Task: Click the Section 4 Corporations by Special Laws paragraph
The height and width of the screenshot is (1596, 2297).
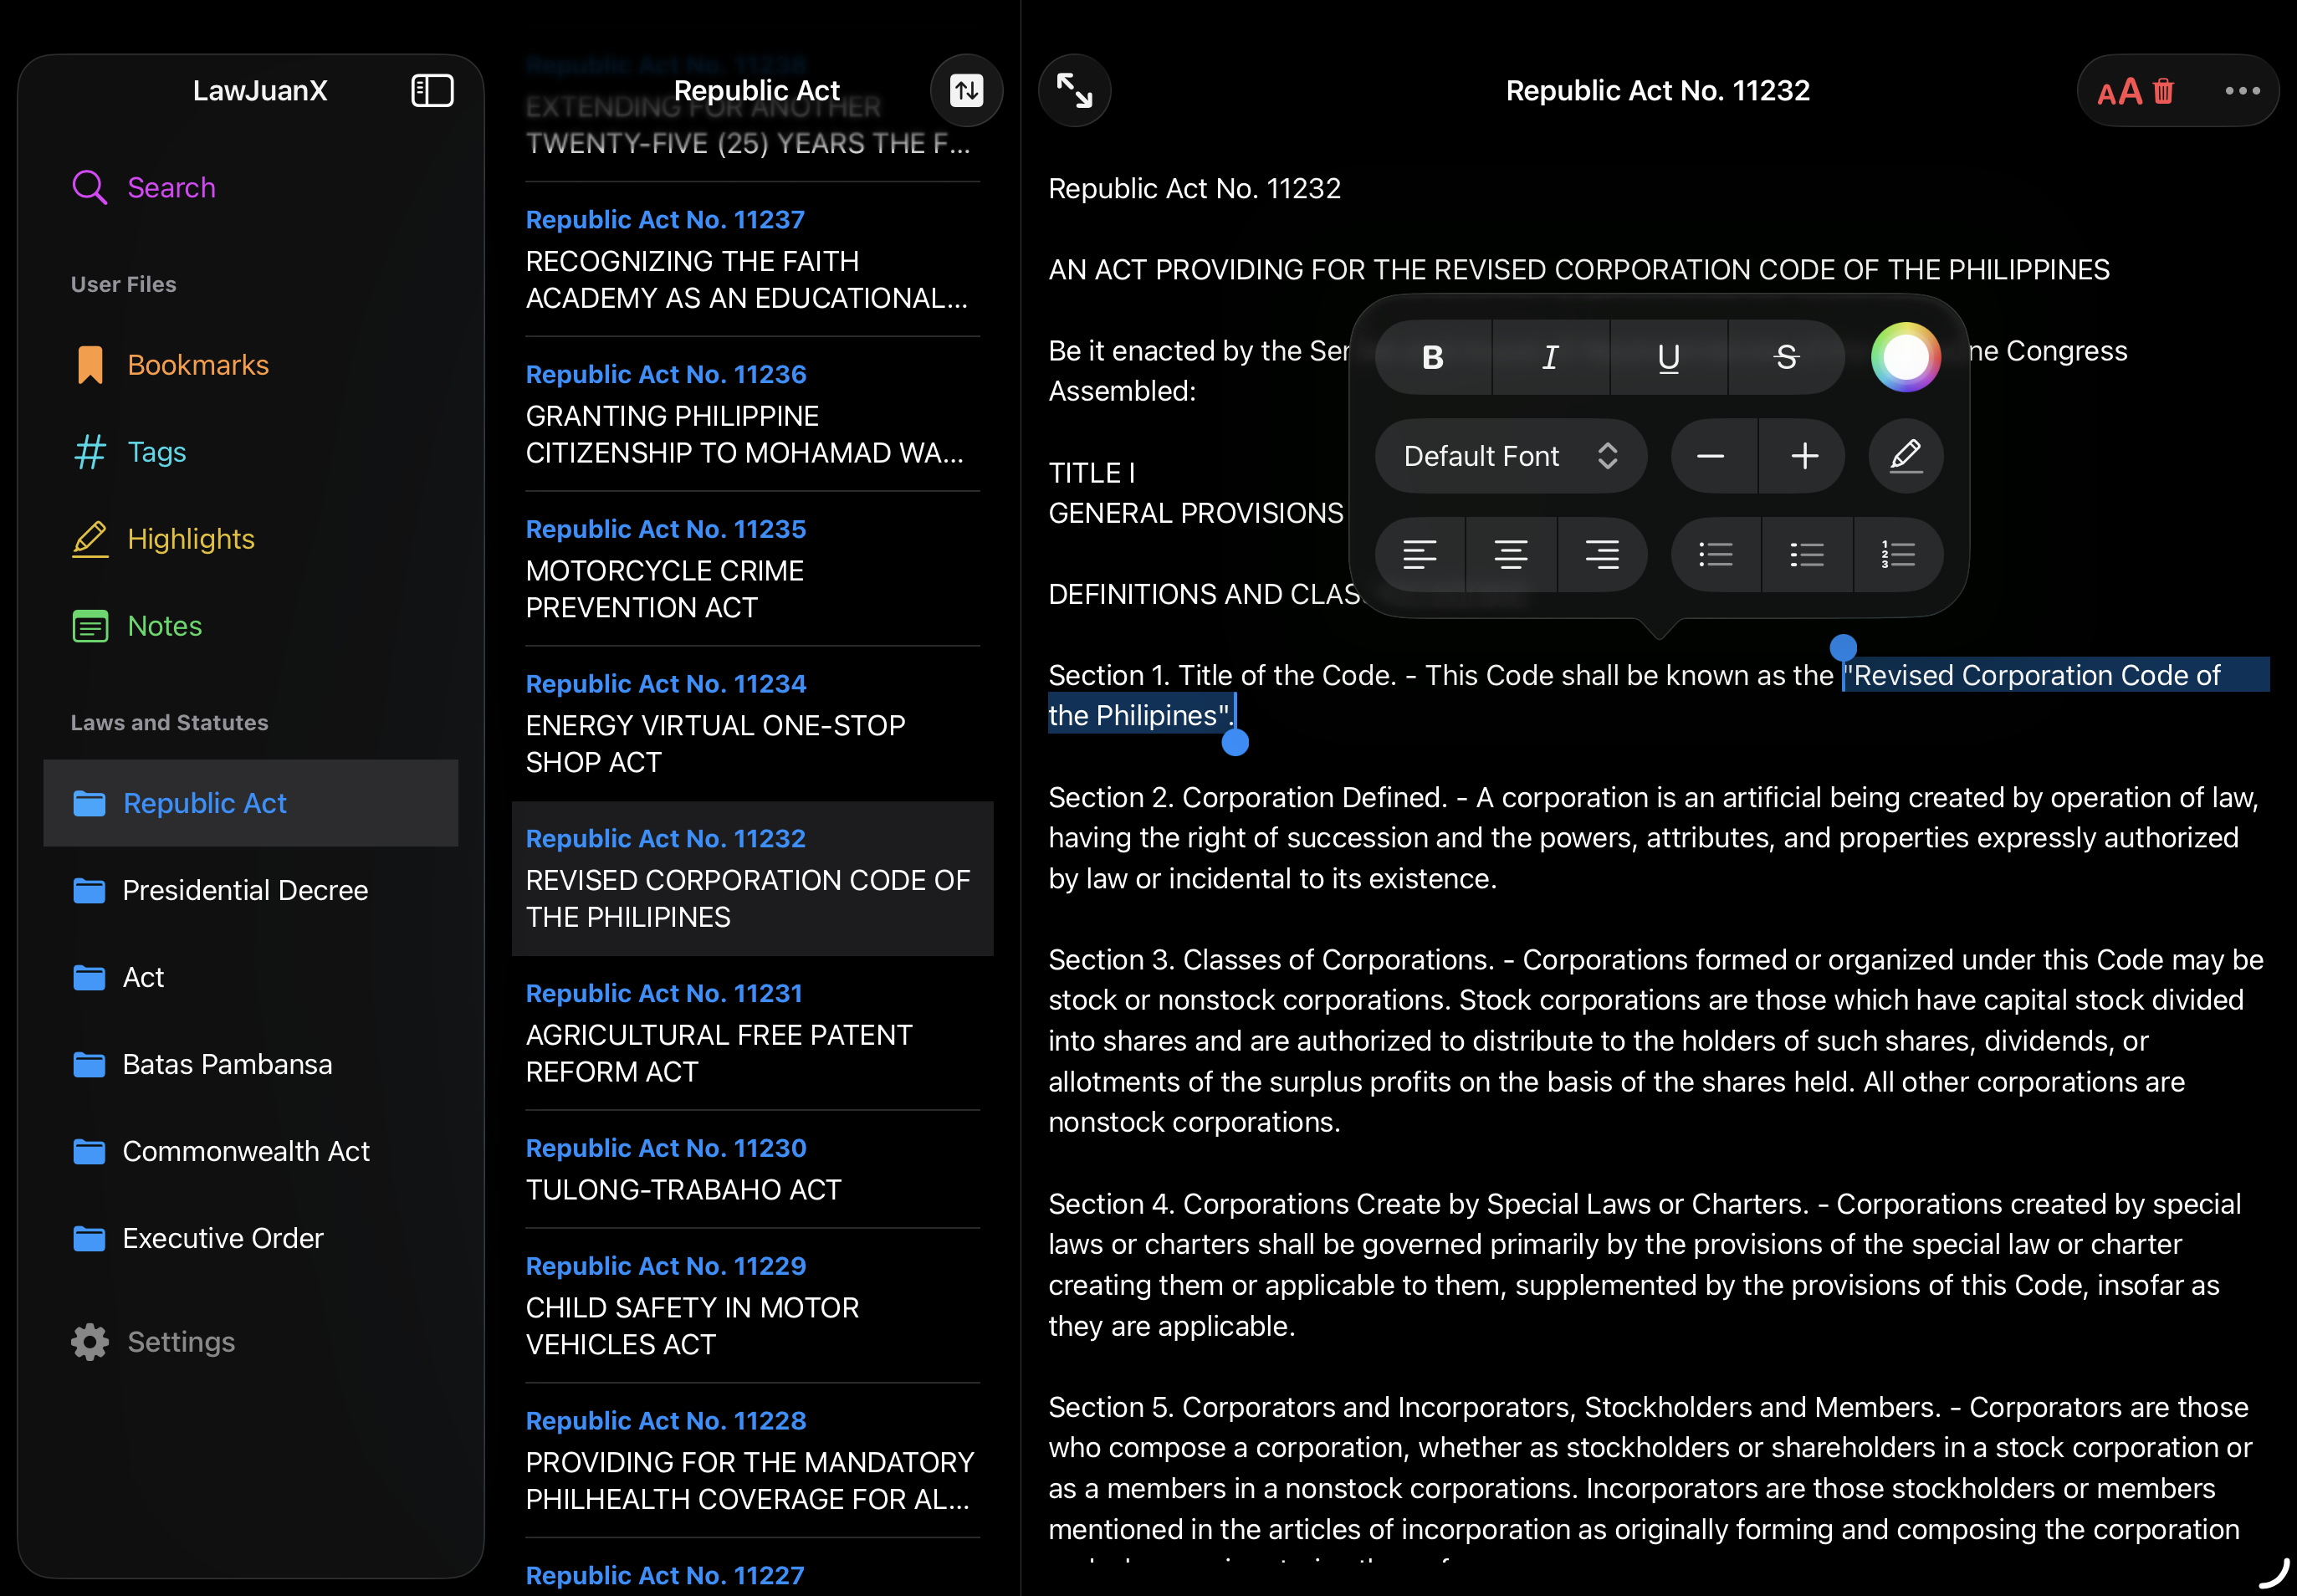Action: (1645, 1265)
